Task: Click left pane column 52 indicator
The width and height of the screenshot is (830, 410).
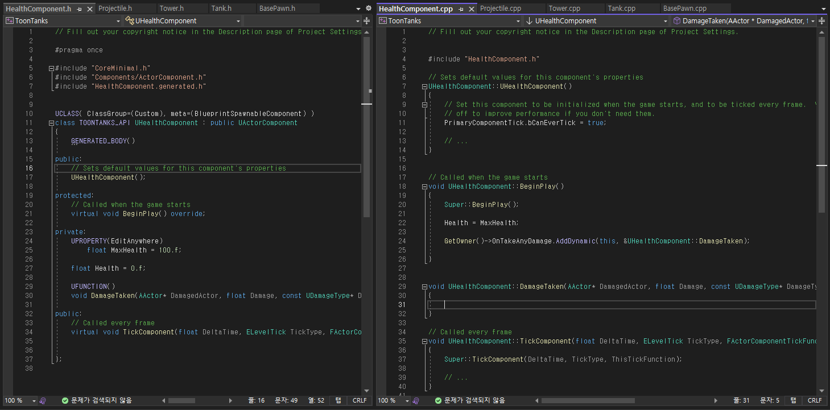Action: (316, 400)
